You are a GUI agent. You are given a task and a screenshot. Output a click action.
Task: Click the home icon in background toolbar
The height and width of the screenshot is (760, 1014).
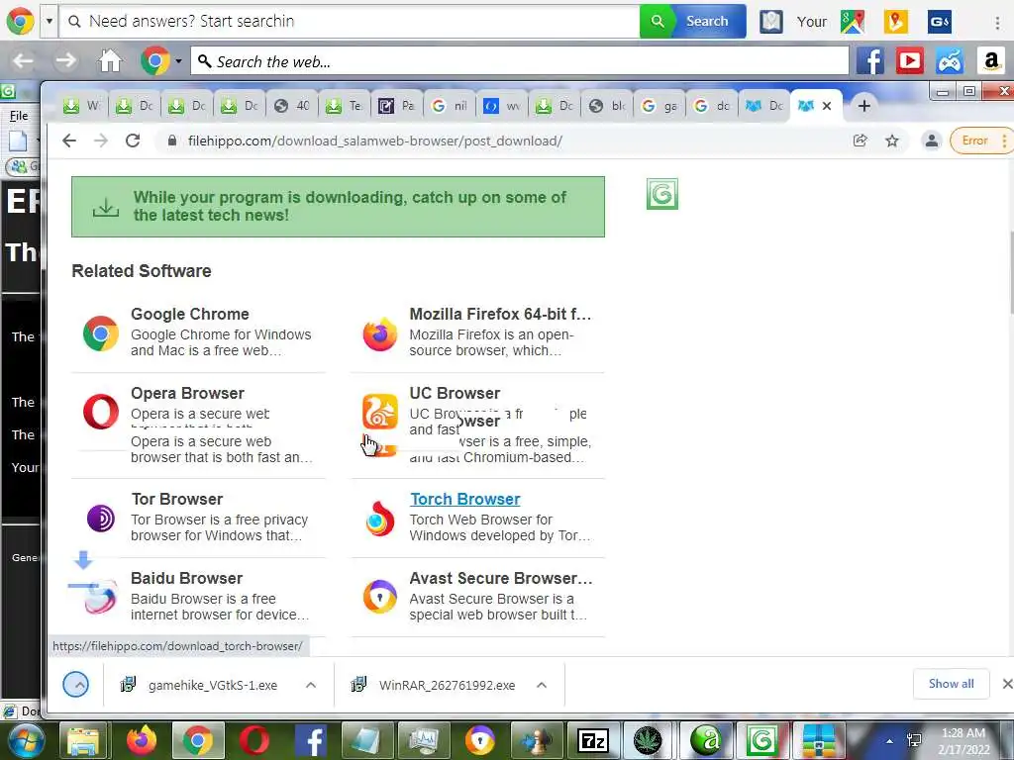point(110,61)
